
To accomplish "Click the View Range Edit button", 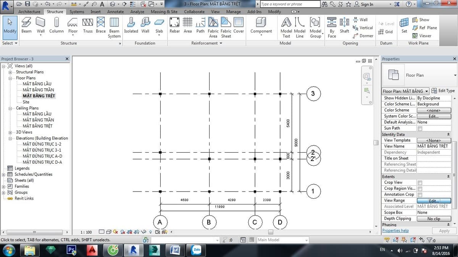I will (x=434, y=201).
